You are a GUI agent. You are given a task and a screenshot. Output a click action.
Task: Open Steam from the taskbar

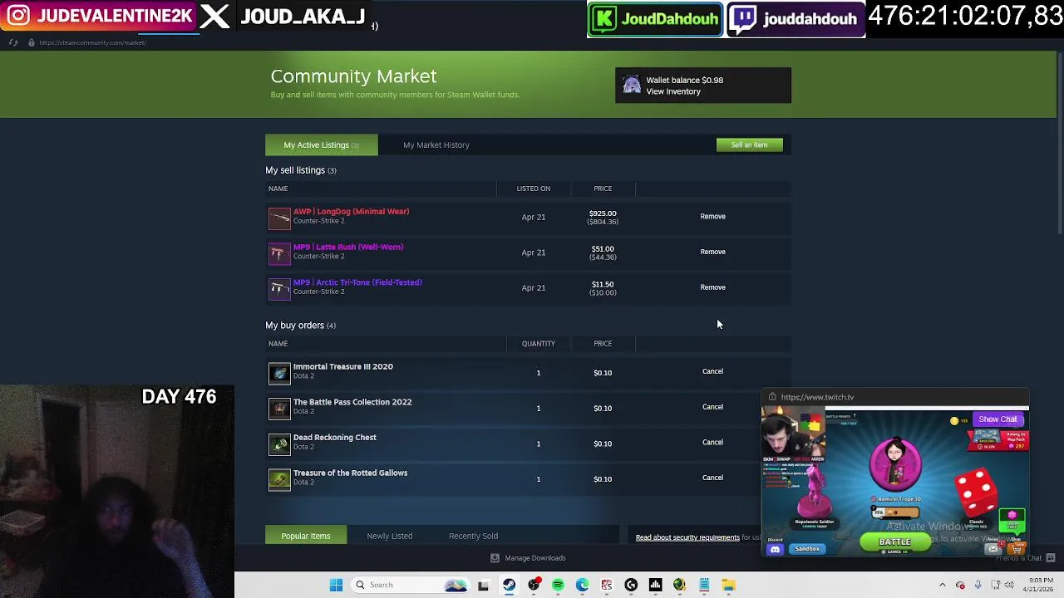[x=509, y=585]
